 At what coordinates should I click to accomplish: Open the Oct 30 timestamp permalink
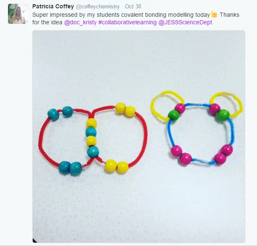coord(133,7)
